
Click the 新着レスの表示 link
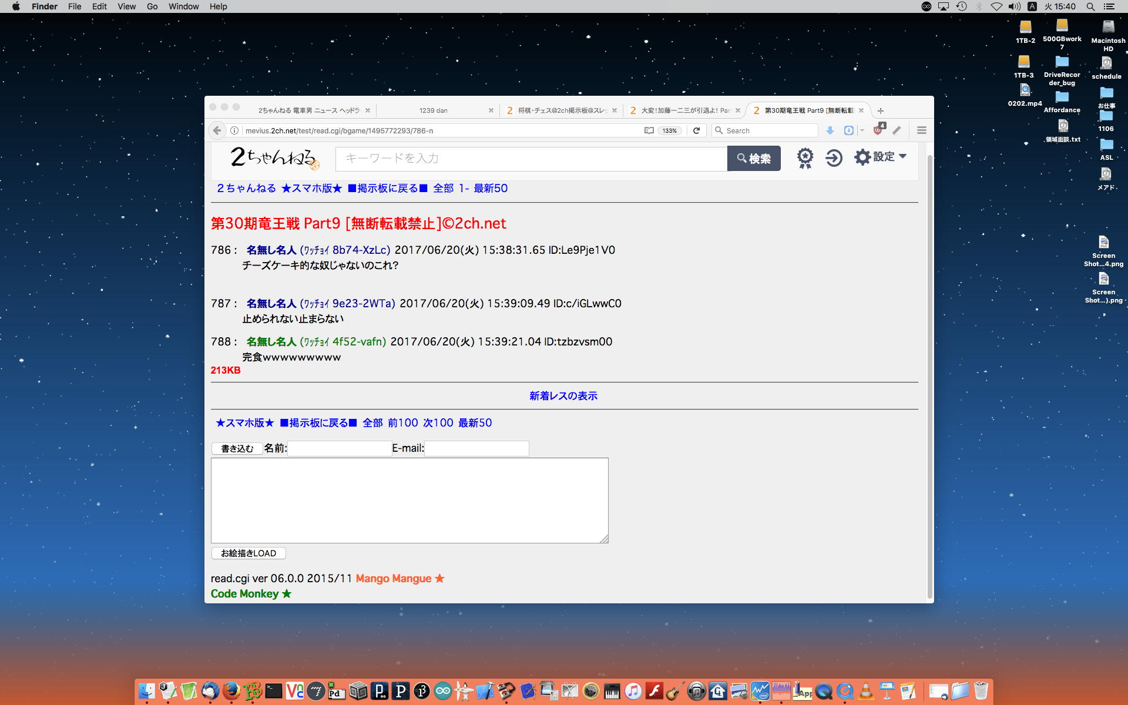click(x=563, y=396)
